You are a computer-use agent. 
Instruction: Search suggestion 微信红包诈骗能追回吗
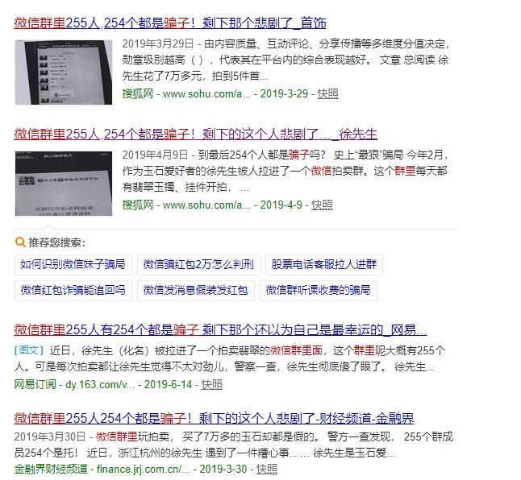pyautogui.click(x=73, y=290)
